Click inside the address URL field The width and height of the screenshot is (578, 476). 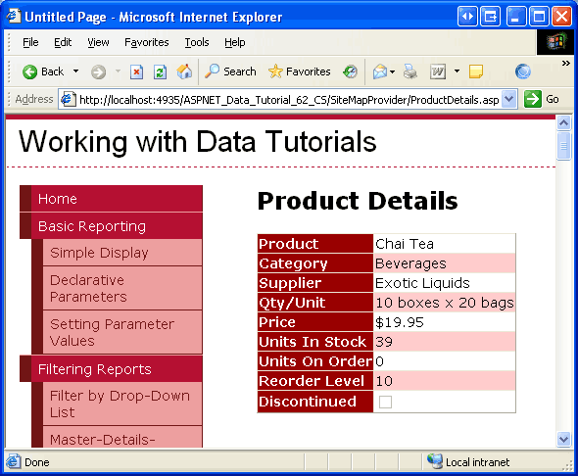pyautogui.click(x=289, y=100)
